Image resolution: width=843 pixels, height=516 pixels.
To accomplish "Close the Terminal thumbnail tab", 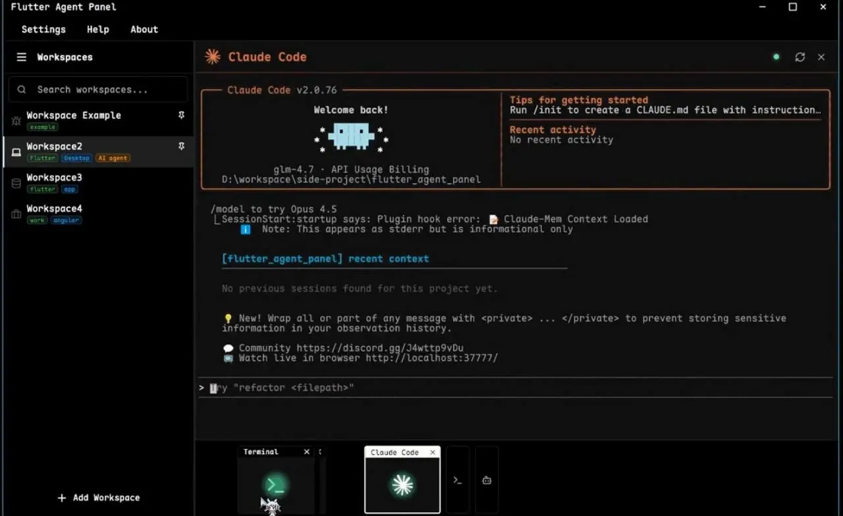I will coord(307,452).
